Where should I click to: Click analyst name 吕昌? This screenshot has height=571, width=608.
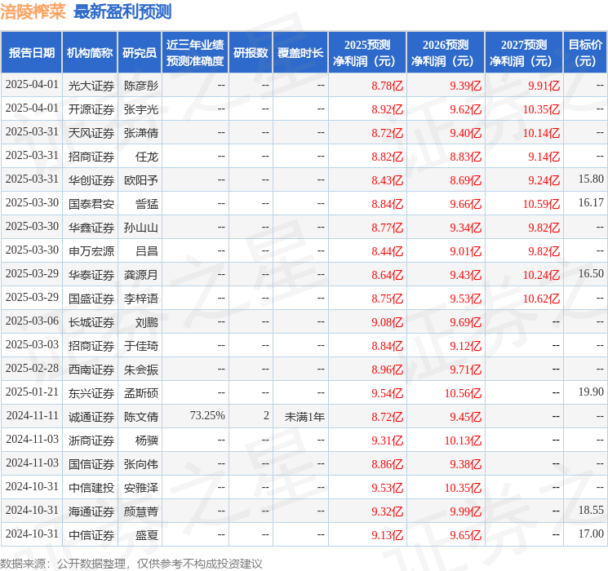[x=147, y=251]
